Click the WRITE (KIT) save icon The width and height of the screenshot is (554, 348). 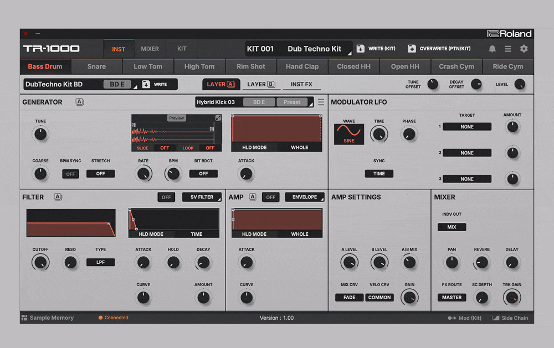point(361,49)
